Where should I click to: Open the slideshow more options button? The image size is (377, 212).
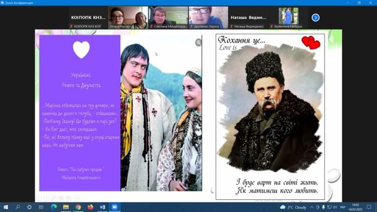76,198
